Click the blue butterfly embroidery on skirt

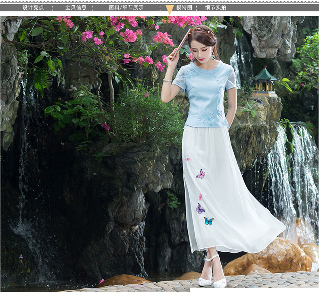[x=208, y=221]
